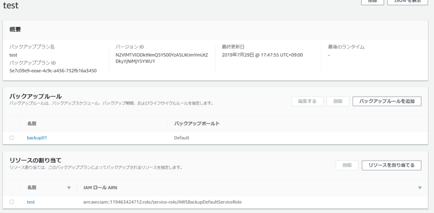Click the backup plan ID value 5e7c09e9
The image size is (434, 213).
(53, 71)
